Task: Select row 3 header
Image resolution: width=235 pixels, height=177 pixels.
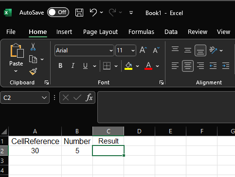Action: (x=4, y=161)
